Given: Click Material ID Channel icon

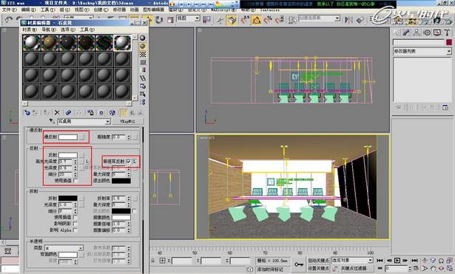Looking at the screenshot, I should 101,113.
